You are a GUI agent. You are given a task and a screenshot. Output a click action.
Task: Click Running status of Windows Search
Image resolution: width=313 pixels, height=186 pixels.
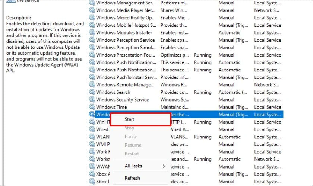pyautogui.click(x=202, y=92)
